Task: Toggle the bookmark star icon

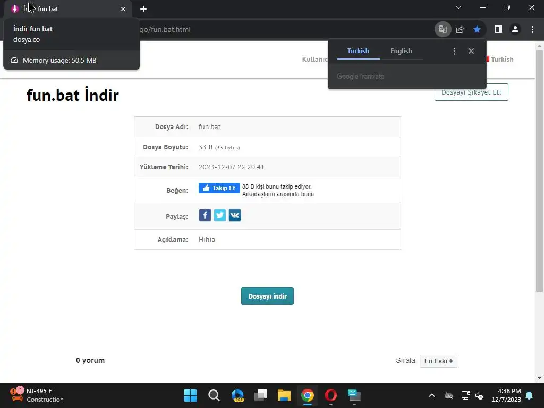Action: click(477, 30)
